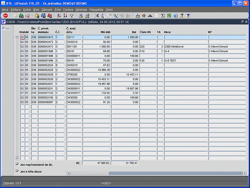Image resolution: width=250 pixels, height=188 pixels.
Task: Click the records scroll-down arrow
Action: [x=17, y=158]
